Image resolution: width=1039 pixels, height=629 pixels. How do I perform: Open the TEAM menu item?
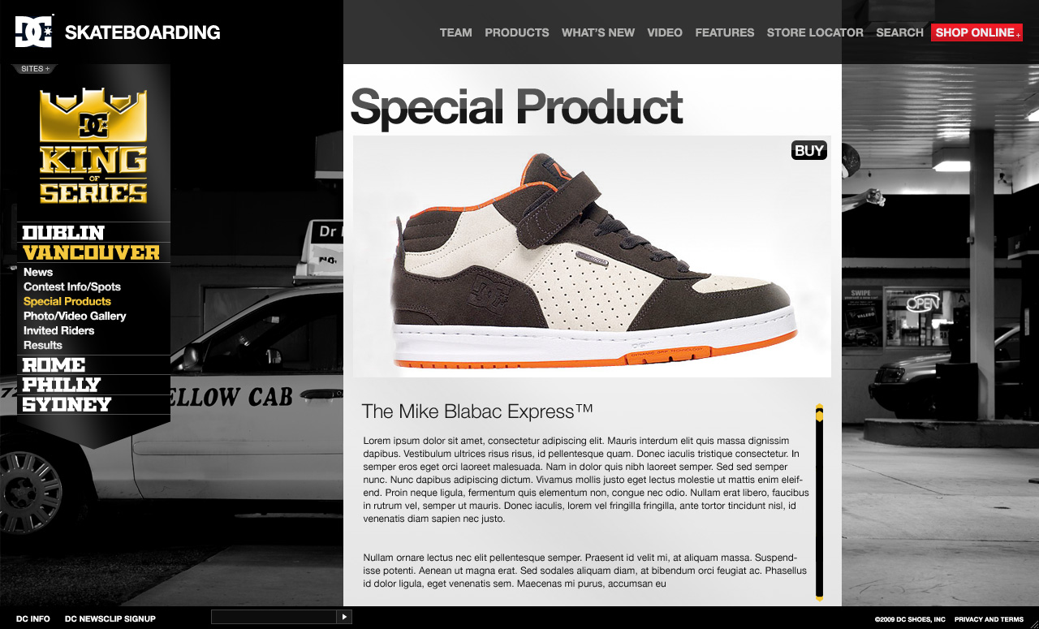pos(455,32)
